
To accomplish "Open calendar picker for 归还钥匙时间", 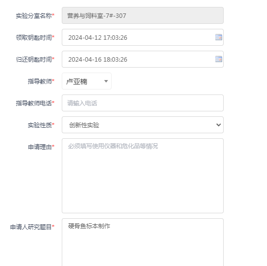I will 219,59.
